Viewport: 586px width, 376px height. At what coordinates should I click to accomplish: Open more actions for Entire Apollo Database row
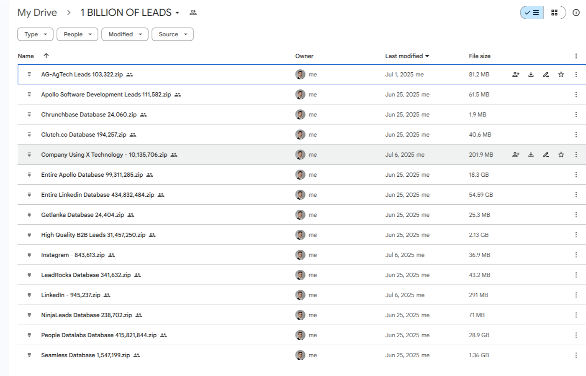tap(576, 175)
